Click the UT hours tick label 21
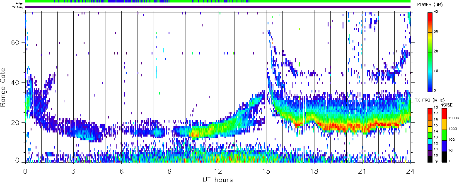 (362, 171)
